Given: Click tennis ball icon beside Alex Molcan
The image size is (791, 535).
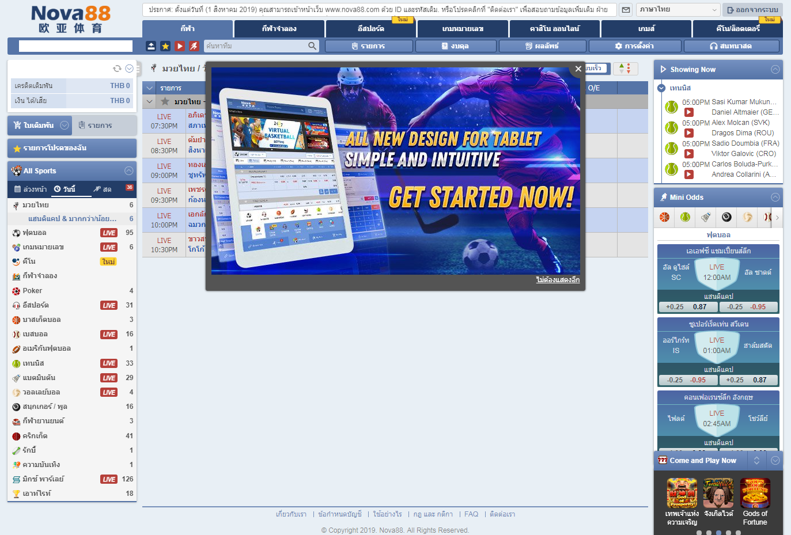Looking at the screenshot, I should point(671,128).
